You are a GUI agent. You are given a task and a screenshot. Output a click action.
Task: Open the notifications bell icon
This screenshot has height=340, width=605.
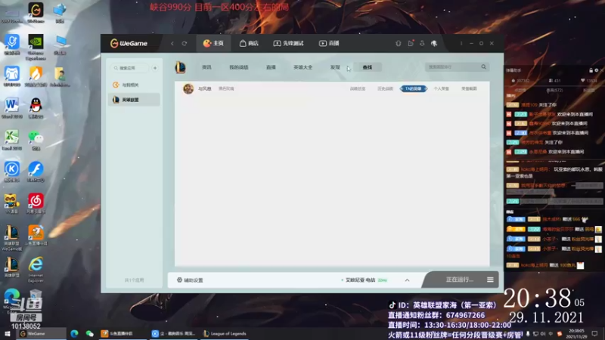[x=399, y=43]
